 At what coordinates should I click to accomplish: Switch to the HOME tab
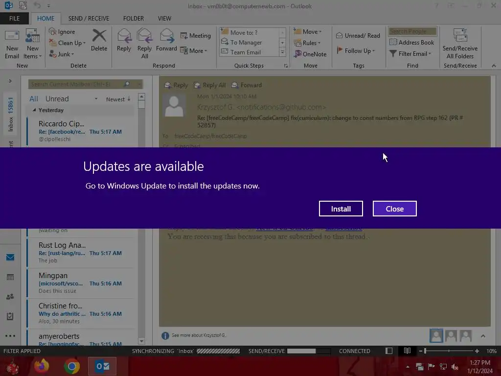[46, 19]
